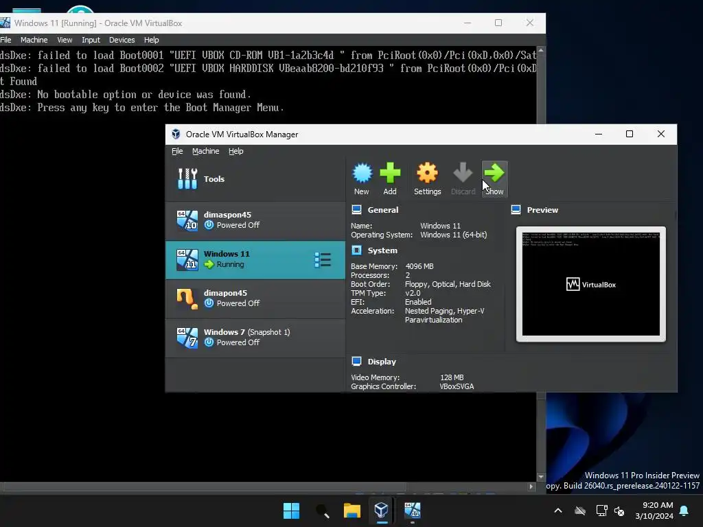Viewport: 703px width, 527px height.
Task: Select Windows 7 (Snapshot 1) machine
Action: click(255, 338)
